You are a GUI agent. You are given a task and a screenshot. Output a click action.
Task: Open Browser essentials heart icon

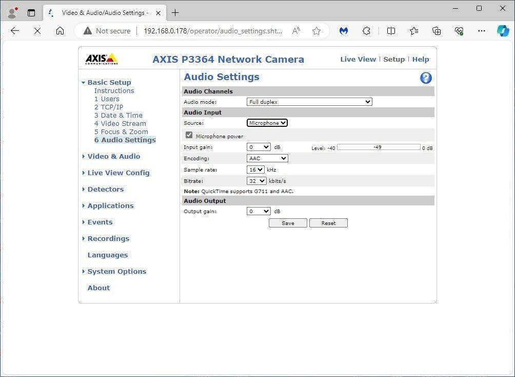[x=459, y=31]
